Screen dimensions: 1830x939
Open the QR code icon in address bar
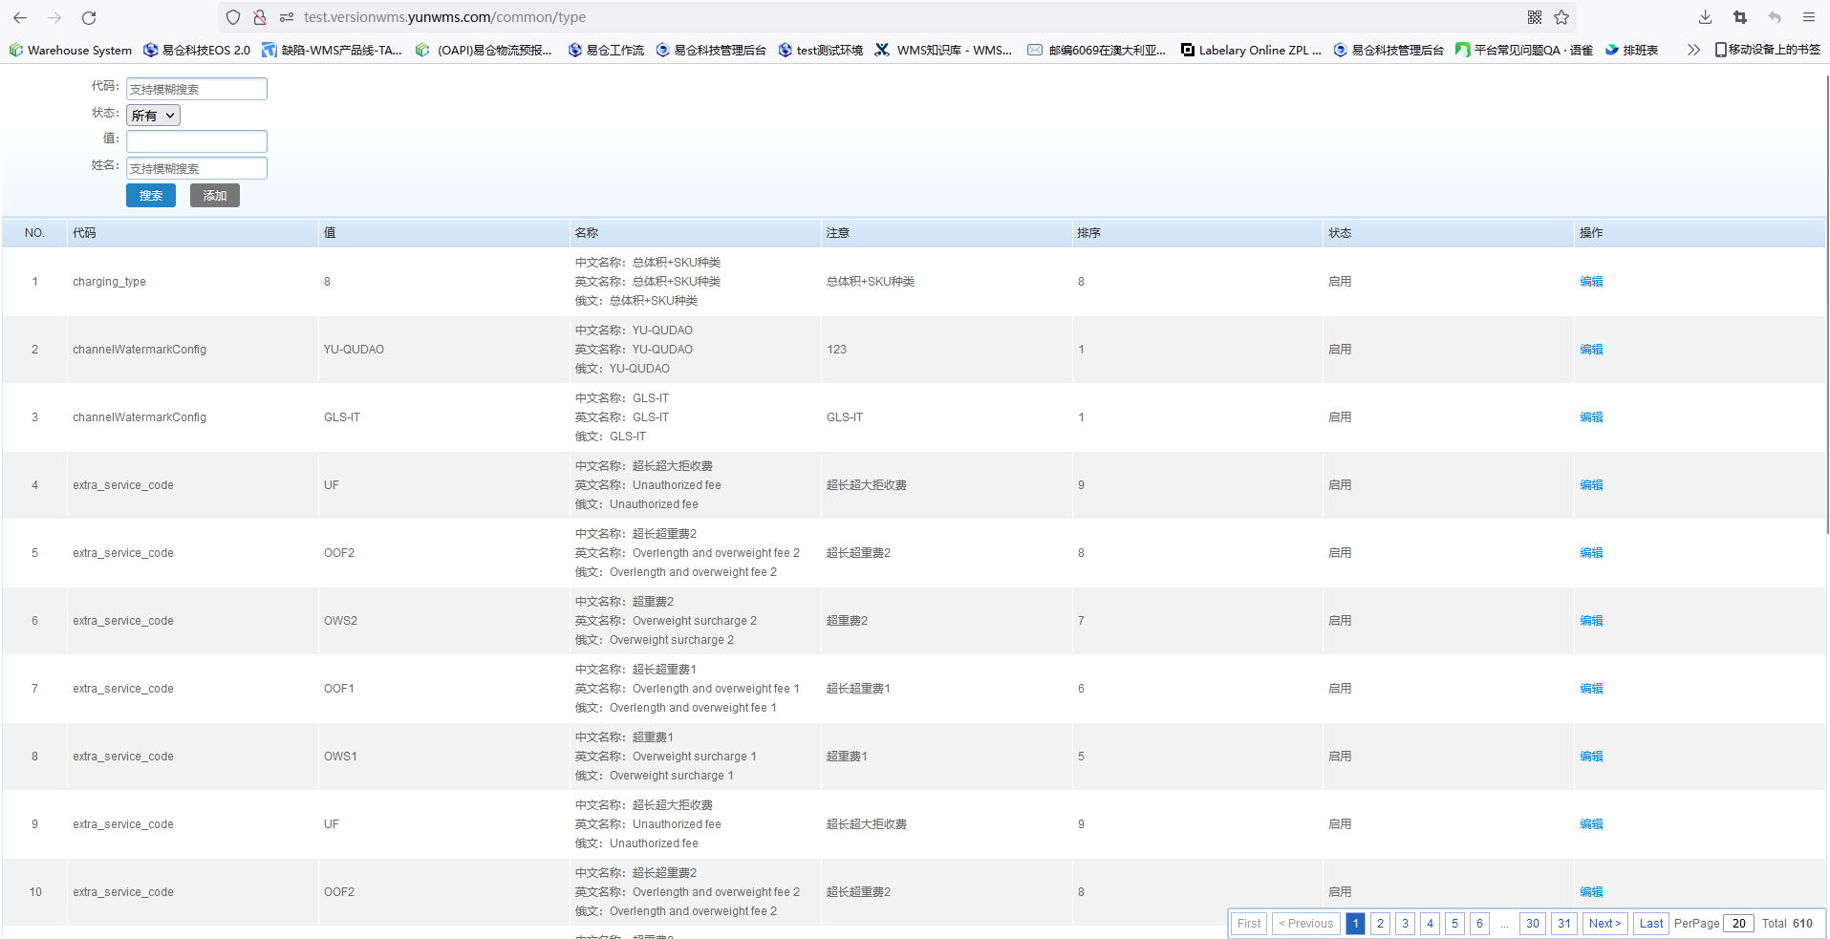[1535, 17]
